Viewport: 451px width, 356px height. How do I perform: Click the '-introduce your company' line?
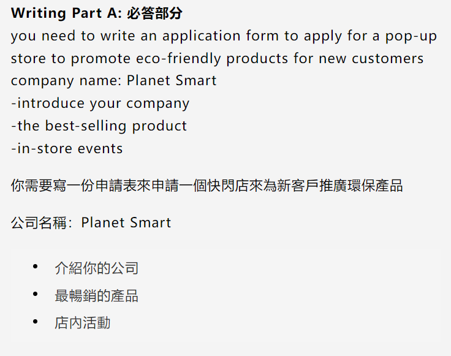coord(100,104)
